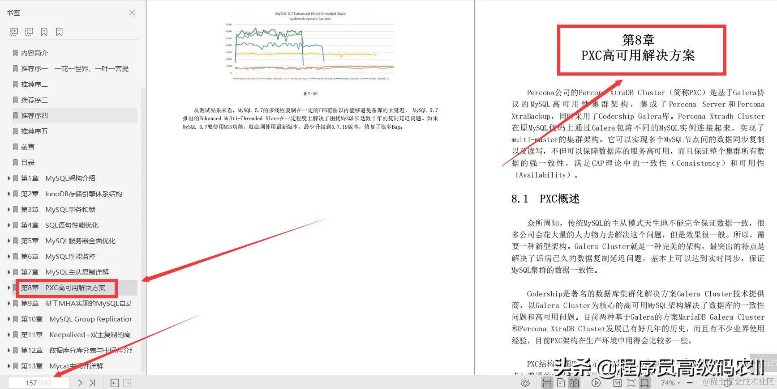Close the 书签 bookmarks panel
Screen dimensions: 777x389
coord(132,13)
